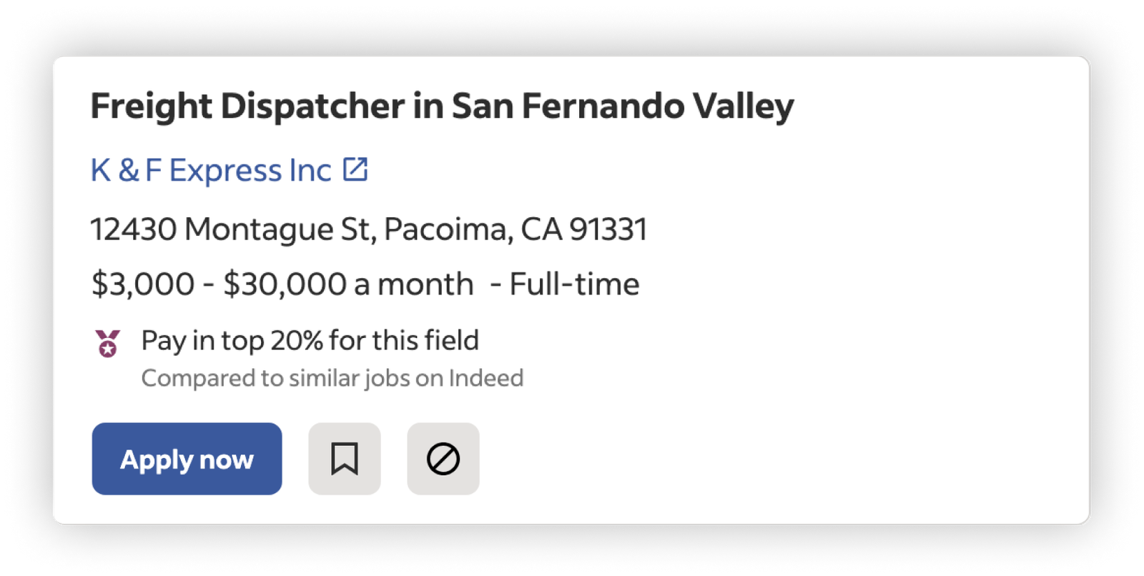Click the $3,000 - $30,000 a month salary
1144x576 pixels.
tap(282, 284)
